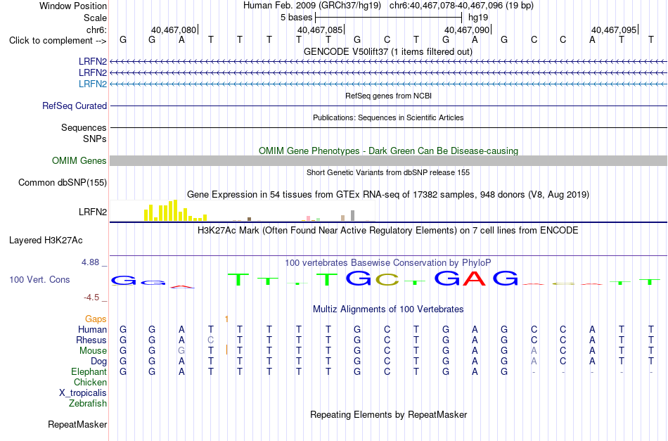Viewport: 668px width, 441px height.
Task: Click the 40,467,090 coordinate label
Action: click(x=466, y=30)
